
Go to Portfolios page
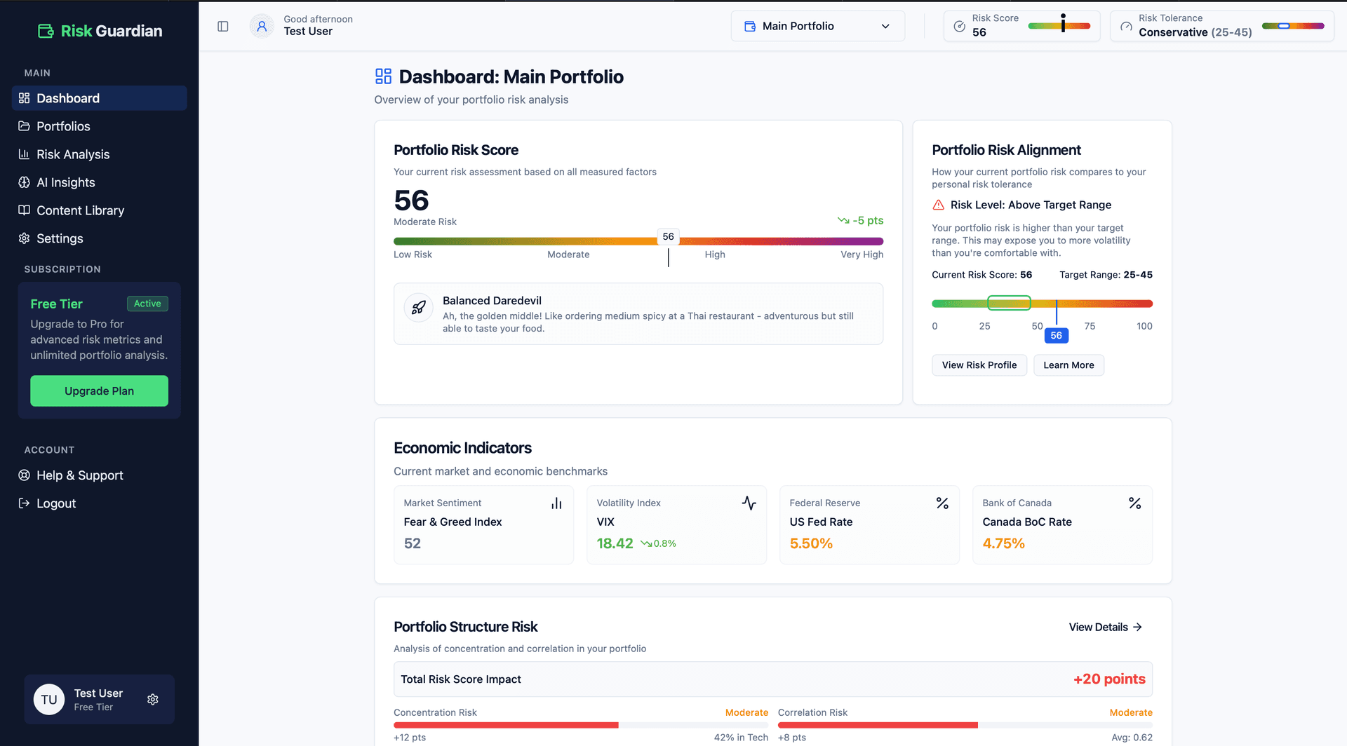click(100, 126)
